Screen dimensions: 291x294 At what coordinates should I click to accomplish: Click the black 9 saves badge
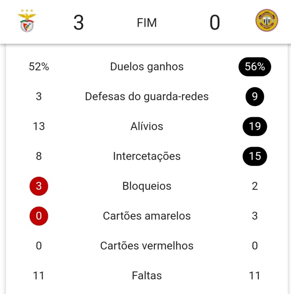[255, 96]
